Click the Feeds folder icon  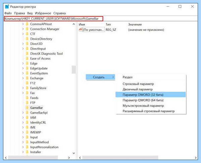[x=27, y=98]
